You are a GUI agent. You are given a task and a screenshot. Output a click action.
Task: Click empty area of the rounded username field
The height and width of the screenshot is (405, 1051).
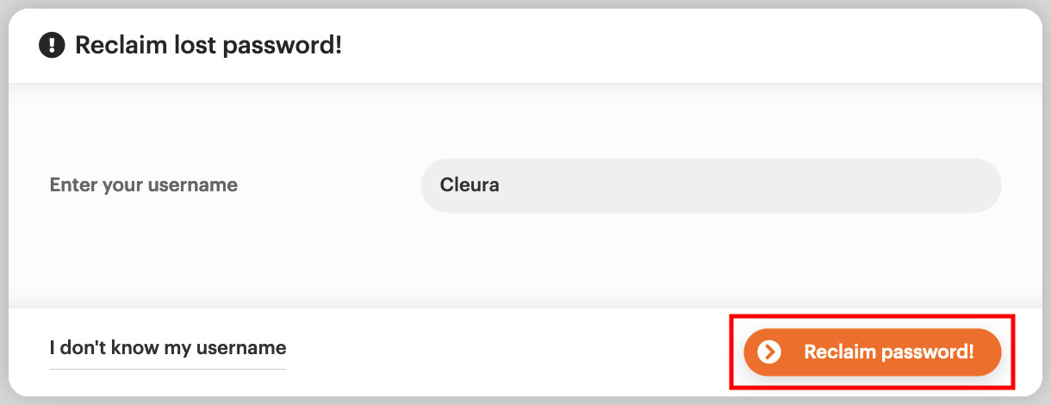pos(775,185)
